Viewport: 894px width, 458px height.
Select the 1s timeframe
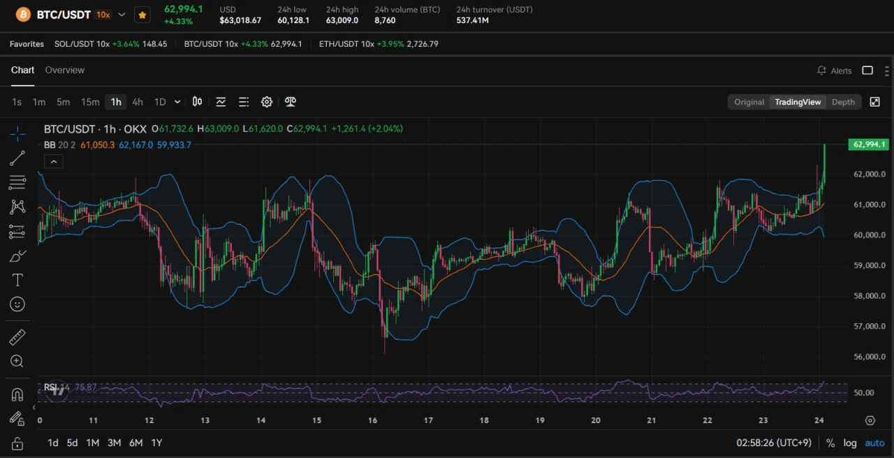(17, 102)
